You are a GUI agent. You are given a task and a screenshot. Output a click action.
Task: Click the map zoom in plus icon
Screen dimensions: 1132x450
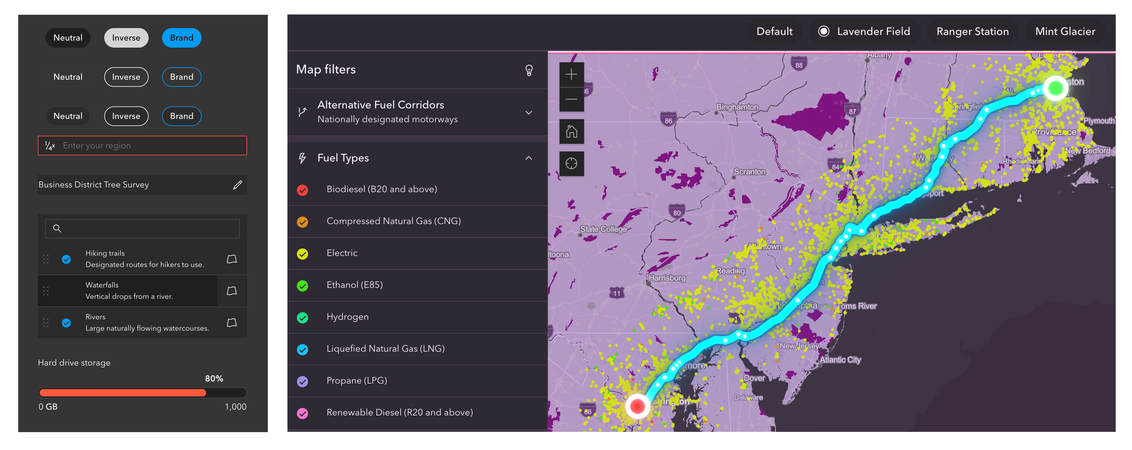[x=571, y=74]
